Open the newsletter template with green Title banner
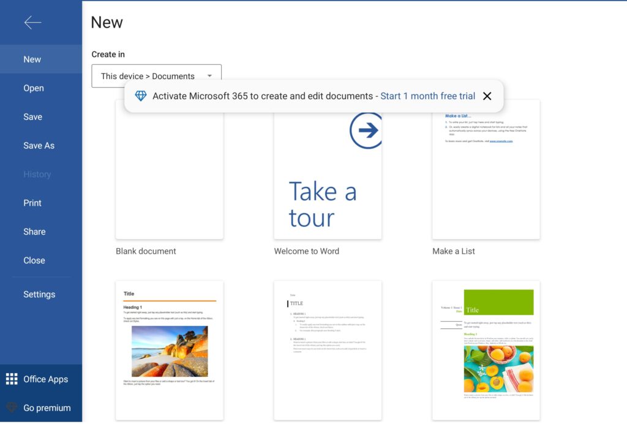This screenshot has height=424, width=627. pos(486,351)
